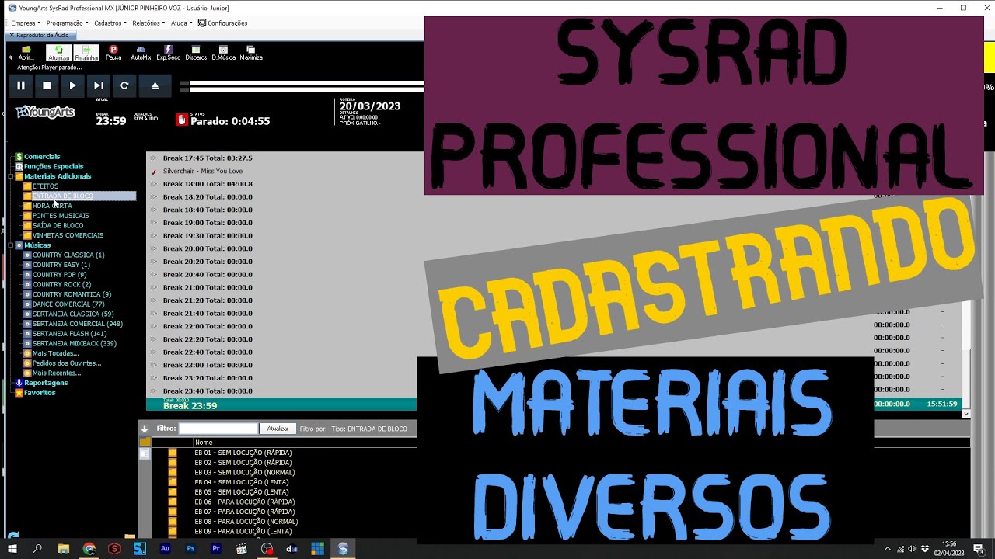Select SERTANEJA MIDIBACK (339) category
Image resolution: width=995 pixels, height=559 pixels.
75,344
